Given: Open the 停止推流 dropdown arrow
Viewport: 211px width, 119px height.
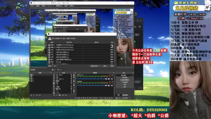Looking at the screenshot, I should [x=132, y=75].
